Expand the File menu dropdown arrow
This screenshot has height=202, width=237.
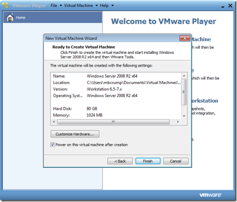click(61, 6)
